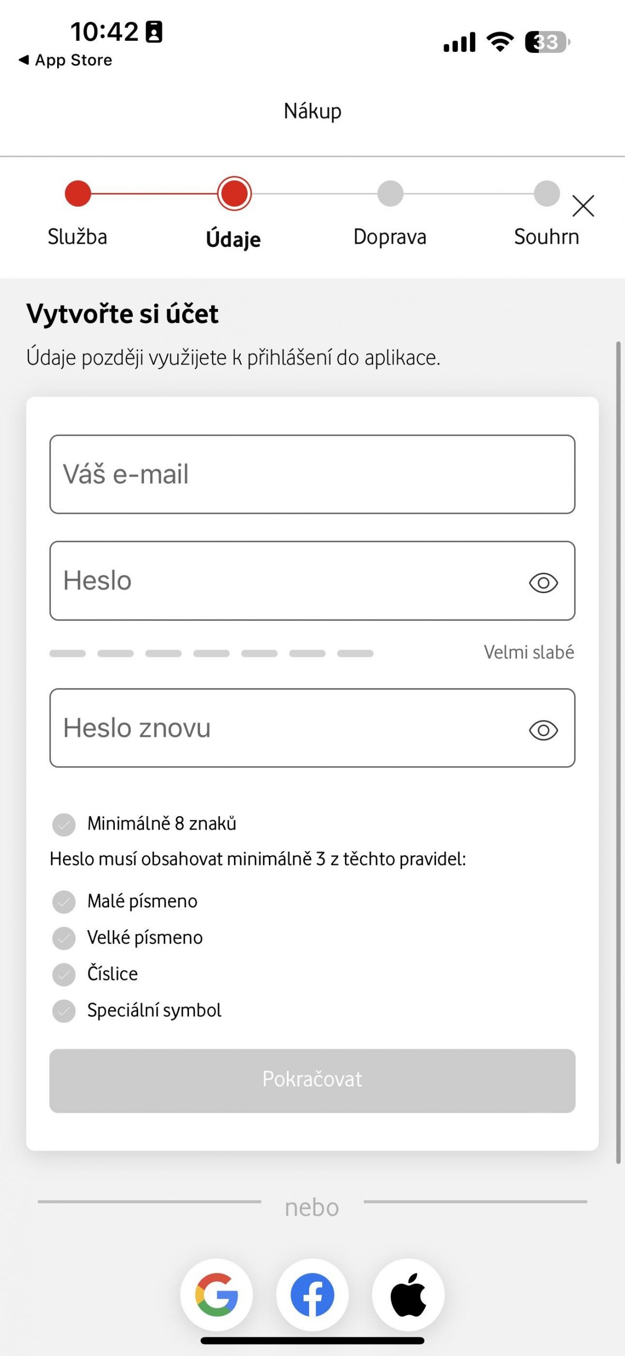625x1356 pixels.
Task: Tap the battery status icon
Action: coord(547,42)
